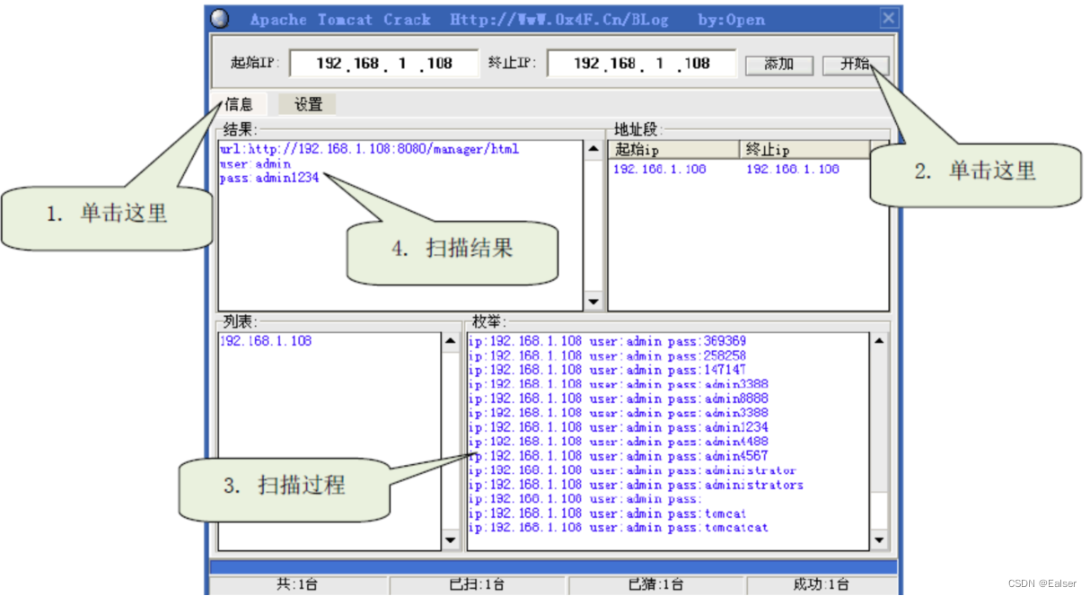Select 192.168.1.108 cell under 终止ip column
This screenshot has width=1090, height=596.
click(x=793, y=169)
